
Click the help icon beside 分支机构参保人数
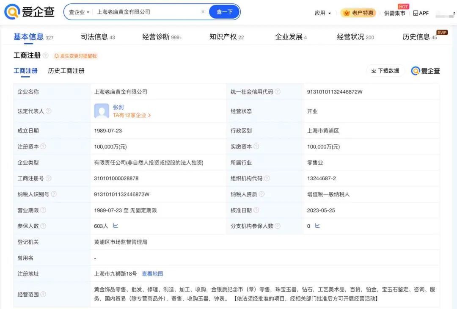tap(278, 226)
